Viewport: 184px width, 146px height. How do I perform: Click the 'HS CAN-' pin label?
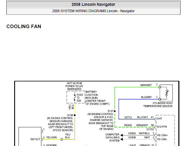pos(162,139)
